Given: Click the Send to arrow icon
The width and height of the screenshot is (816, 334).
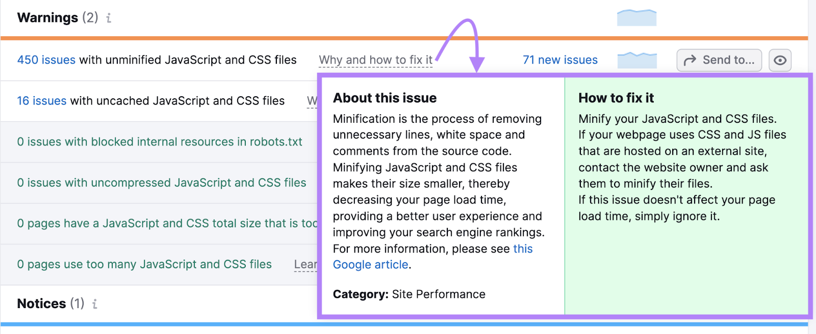Looking at the screenshot, I should click(690, 60).
